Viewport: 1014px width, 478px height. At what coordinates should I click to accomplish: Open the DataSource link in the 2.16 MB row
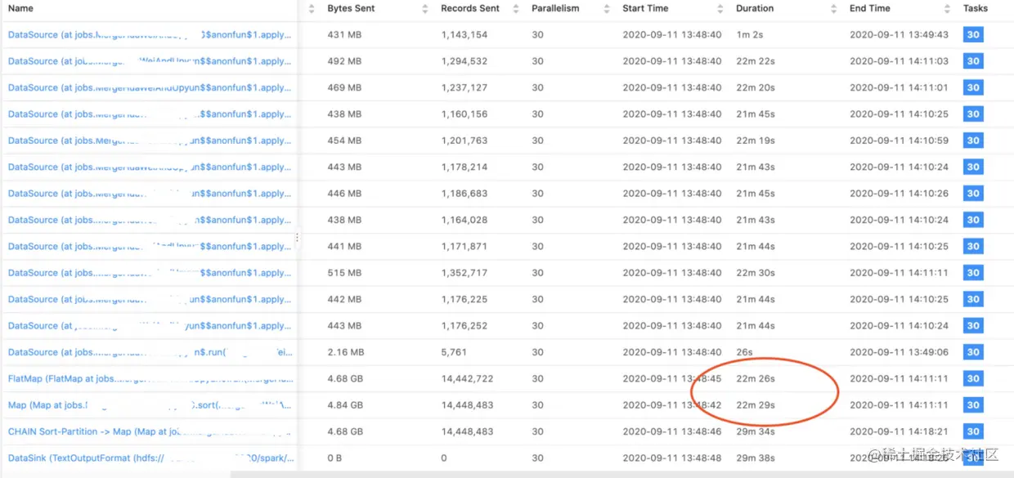coord(150,352)
